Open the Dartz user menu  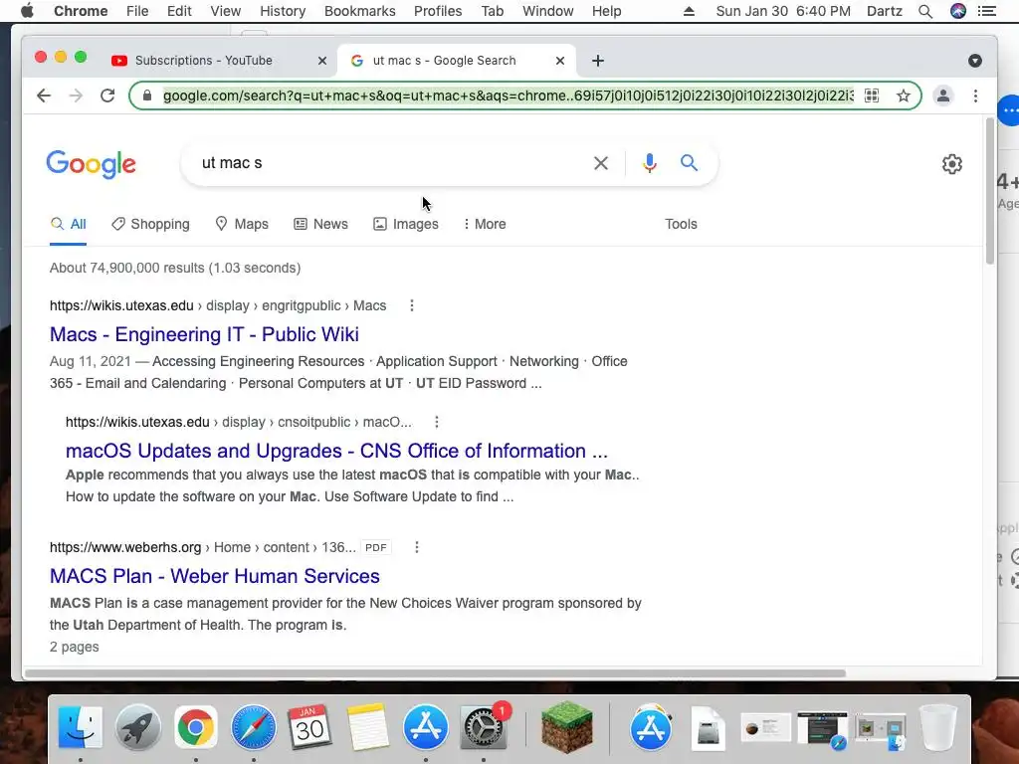[x=885, y=11]
